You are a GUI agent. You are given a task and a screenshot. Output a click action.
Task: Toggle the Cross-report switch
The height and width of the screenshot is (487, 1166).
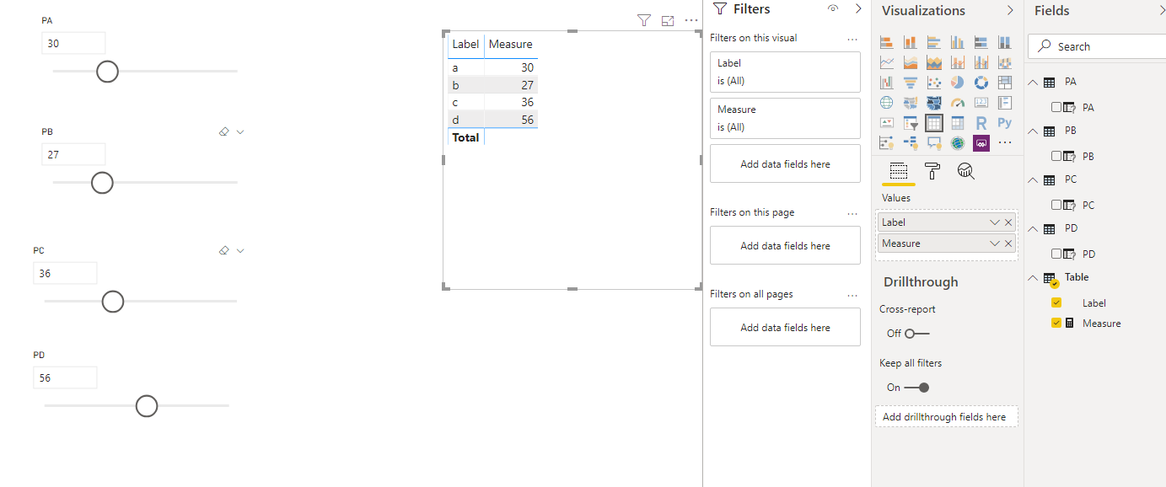(x=917, y=334)
